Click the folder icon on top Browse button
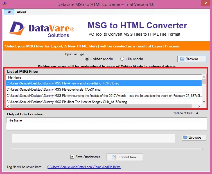Viewport: 212px width, 174px height. pos(182,59)
